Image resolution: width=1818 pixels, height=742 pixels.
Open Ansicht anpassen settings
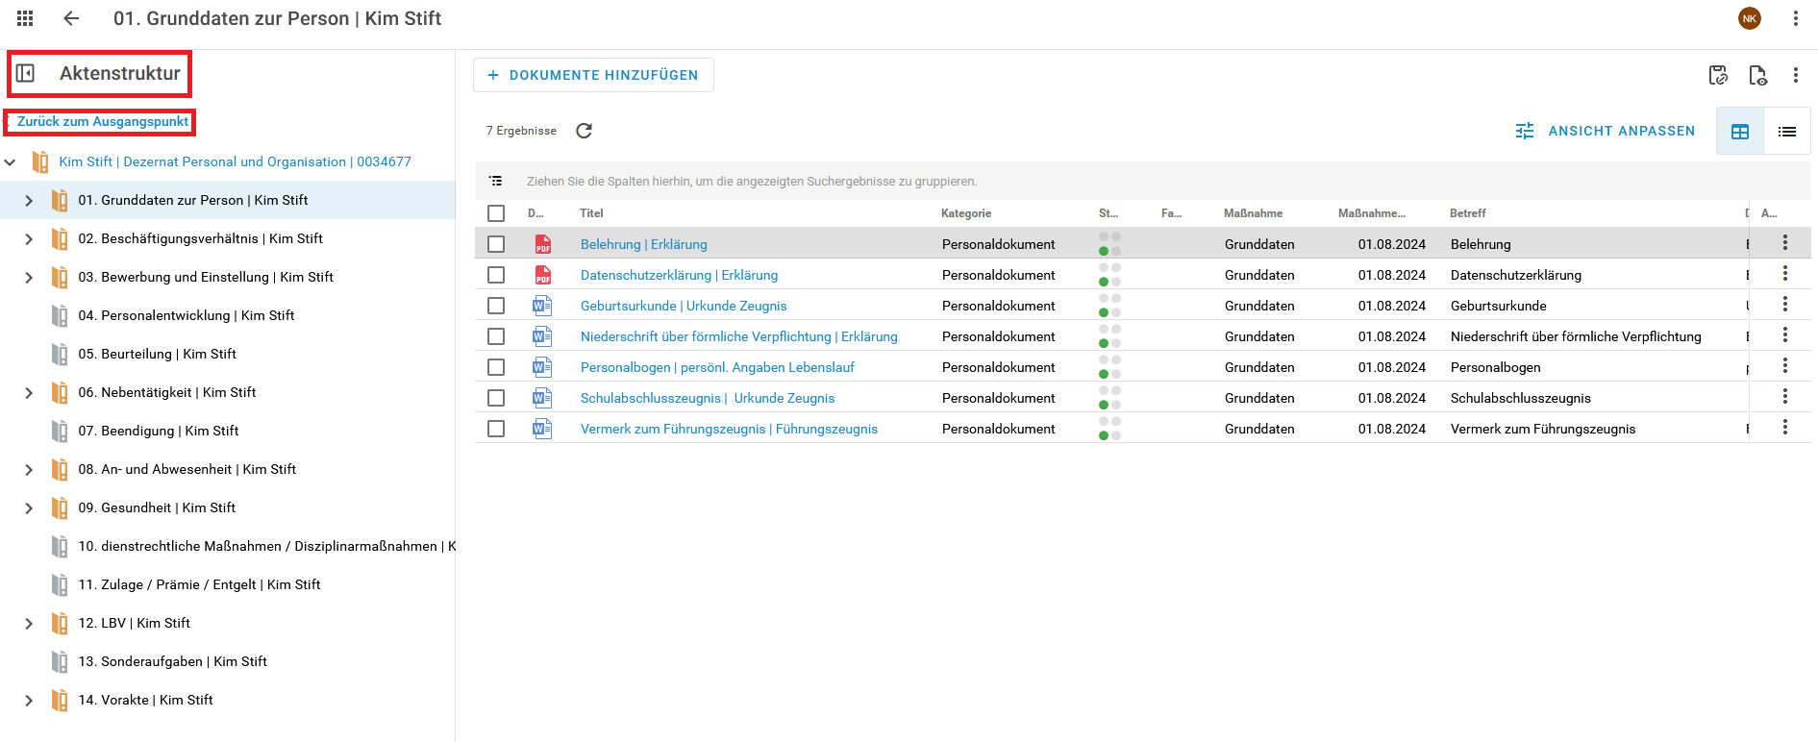click(x=1605, y=131)
